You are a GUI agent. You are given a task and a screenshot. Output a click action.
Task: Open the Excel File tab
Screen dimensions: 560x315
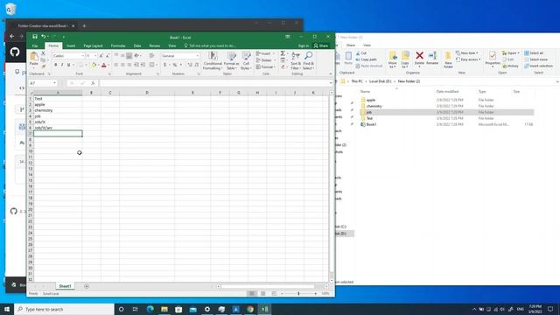(35, 45)
